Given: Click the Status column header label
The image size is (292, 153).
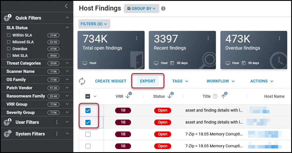Looking at the screenshot, I should point(159,96).
